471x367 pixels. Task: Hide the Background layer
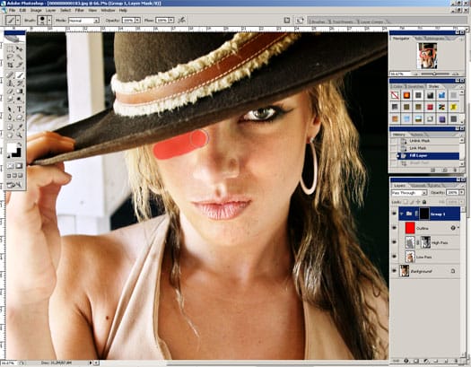pyautogui.click(x=395, y=271)
